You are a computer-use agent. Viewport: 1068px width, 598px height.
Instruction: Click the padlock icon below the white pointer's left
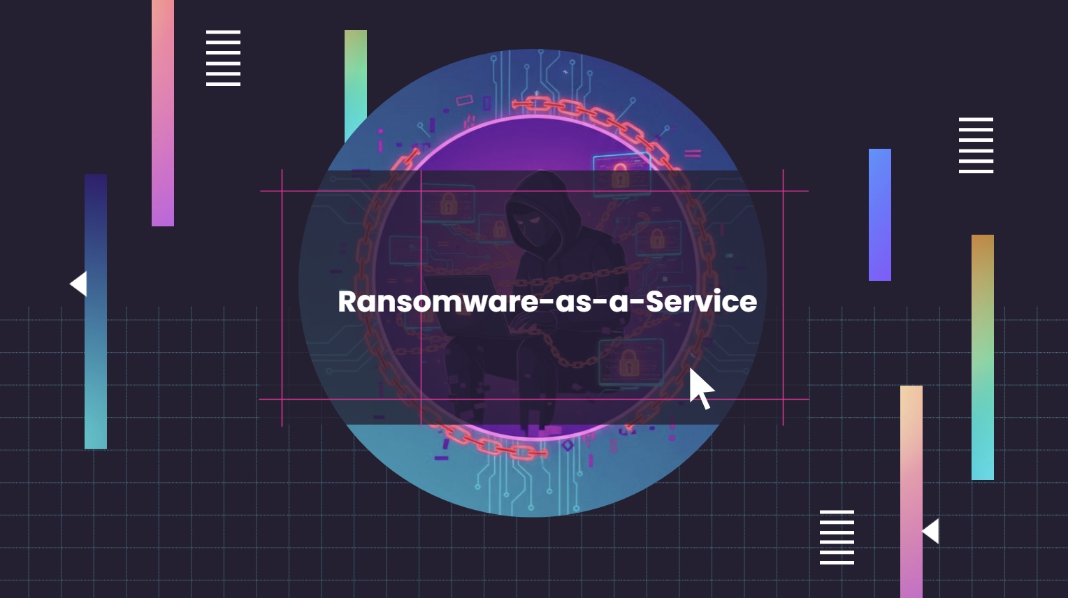(629, 362)
